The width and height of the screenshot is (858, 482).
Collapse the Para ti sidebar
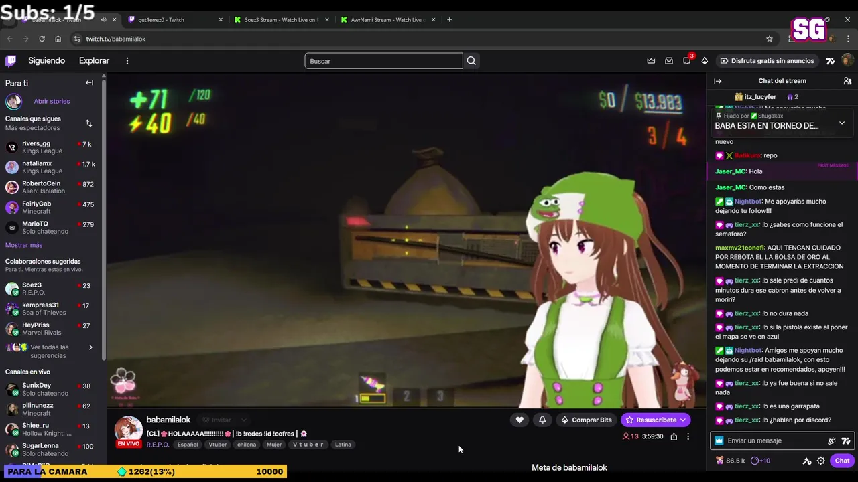(x=89, y=83)
